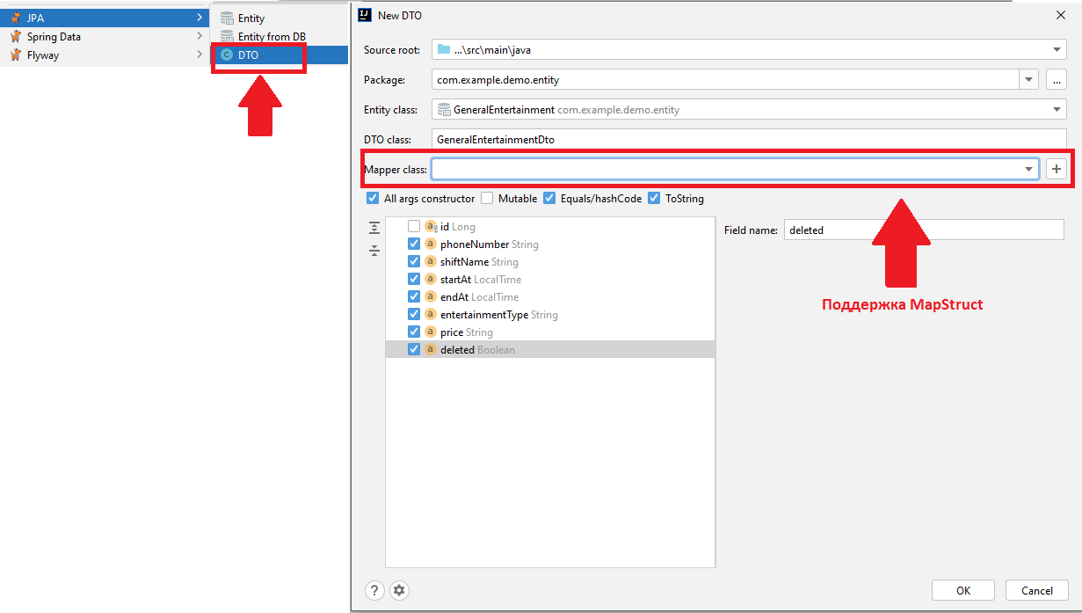Select Flyway menu item
1082x613 pixels.
105,55
